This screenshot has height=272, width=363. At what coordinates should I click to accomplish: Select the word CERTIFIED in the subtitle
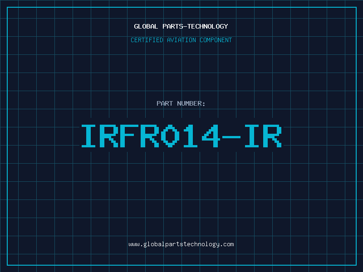[147, 40]
